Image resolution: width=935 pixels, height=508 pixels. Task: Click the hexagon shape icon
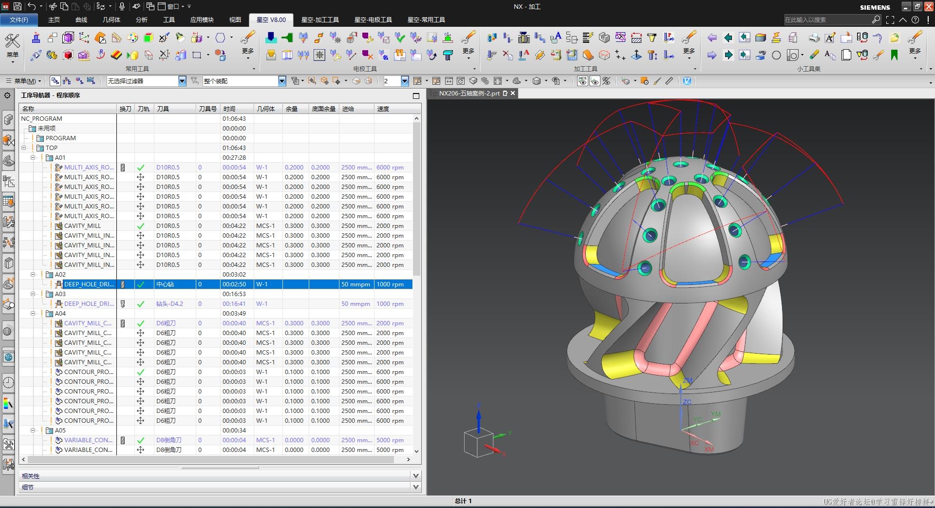(x=220, y=38)
